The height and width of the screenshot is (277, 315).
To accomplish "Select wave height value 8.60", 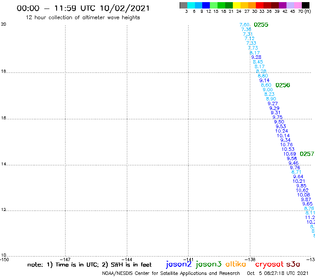I will click(266, 85).
